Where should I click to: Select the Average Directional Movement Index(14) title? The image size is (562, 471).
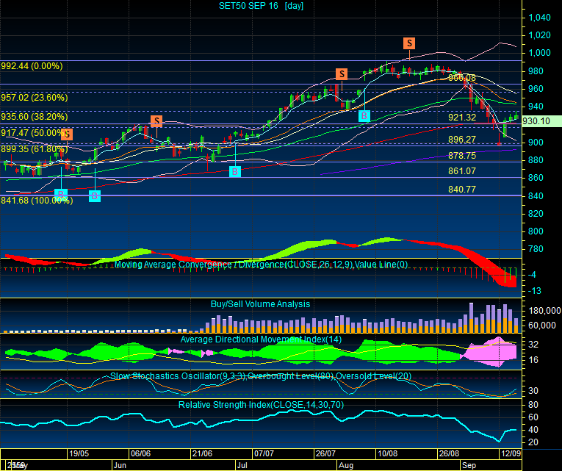pos(261,339)
